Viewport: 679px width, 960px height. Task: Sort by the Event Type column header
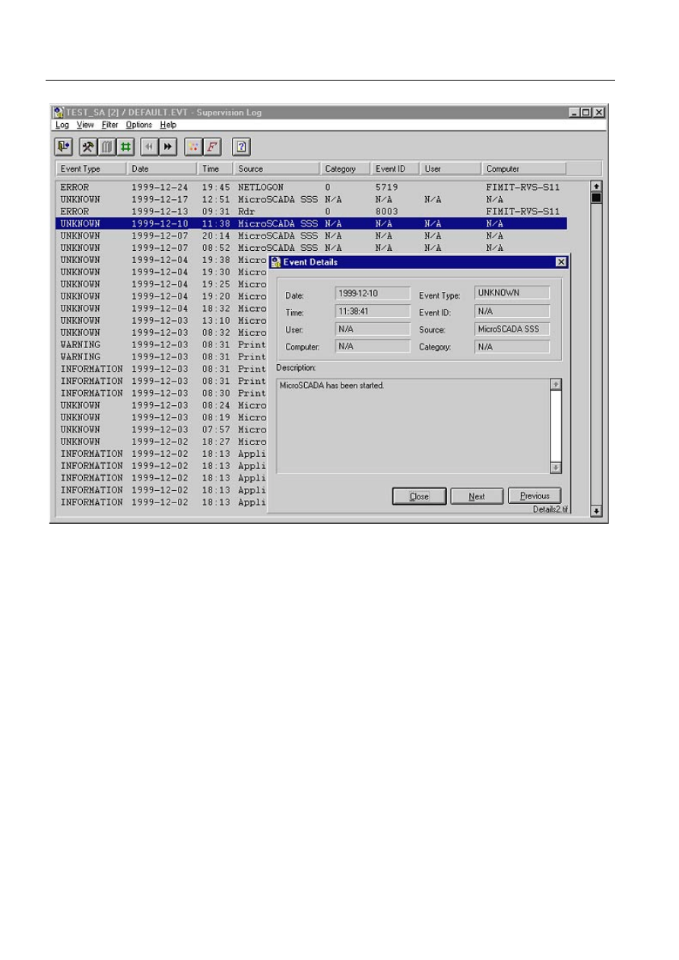(x=90, y=169)
